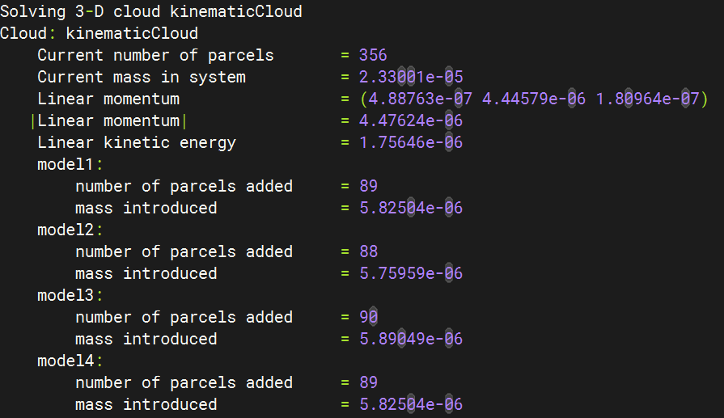Screen dimensions: 724x418
Task: Select model4's parcels added value 89
Action: [x=369, y=382]
